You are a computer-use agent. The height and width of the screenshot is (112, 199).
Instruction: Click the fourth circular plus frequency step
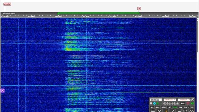pos(172,104)
